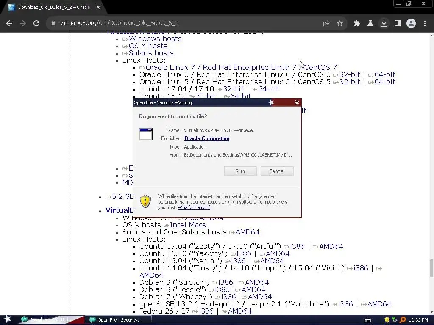Click the orange magnifier tray icon
The width and height of the screenshot is (434, 325).
click(x=403, y=320)
